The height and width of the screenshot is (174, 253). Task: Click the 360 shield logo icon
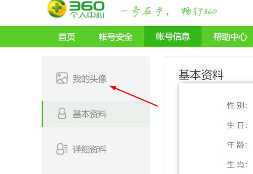click(x=57, y=9)
